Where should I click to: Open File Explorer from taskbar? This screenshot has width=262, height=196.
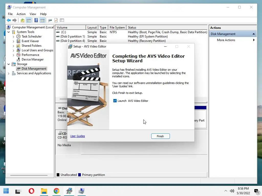point(44,191)
